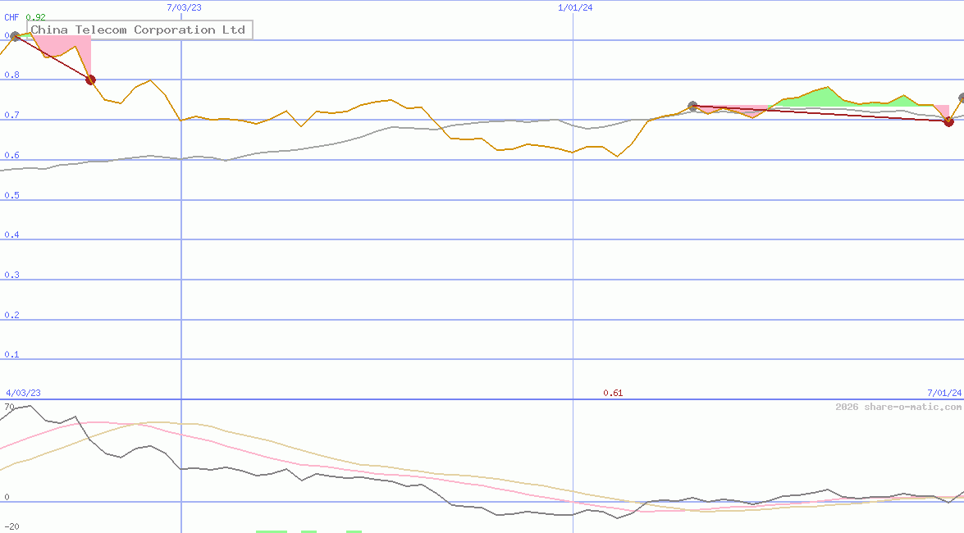Click the orange price dot at the chart's right edge
964x533 pixels.
click(x=960, y=97)
